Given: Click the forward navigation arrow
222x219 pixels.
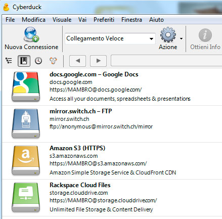Looking at the screenshot, I should (x=98, y=61).
